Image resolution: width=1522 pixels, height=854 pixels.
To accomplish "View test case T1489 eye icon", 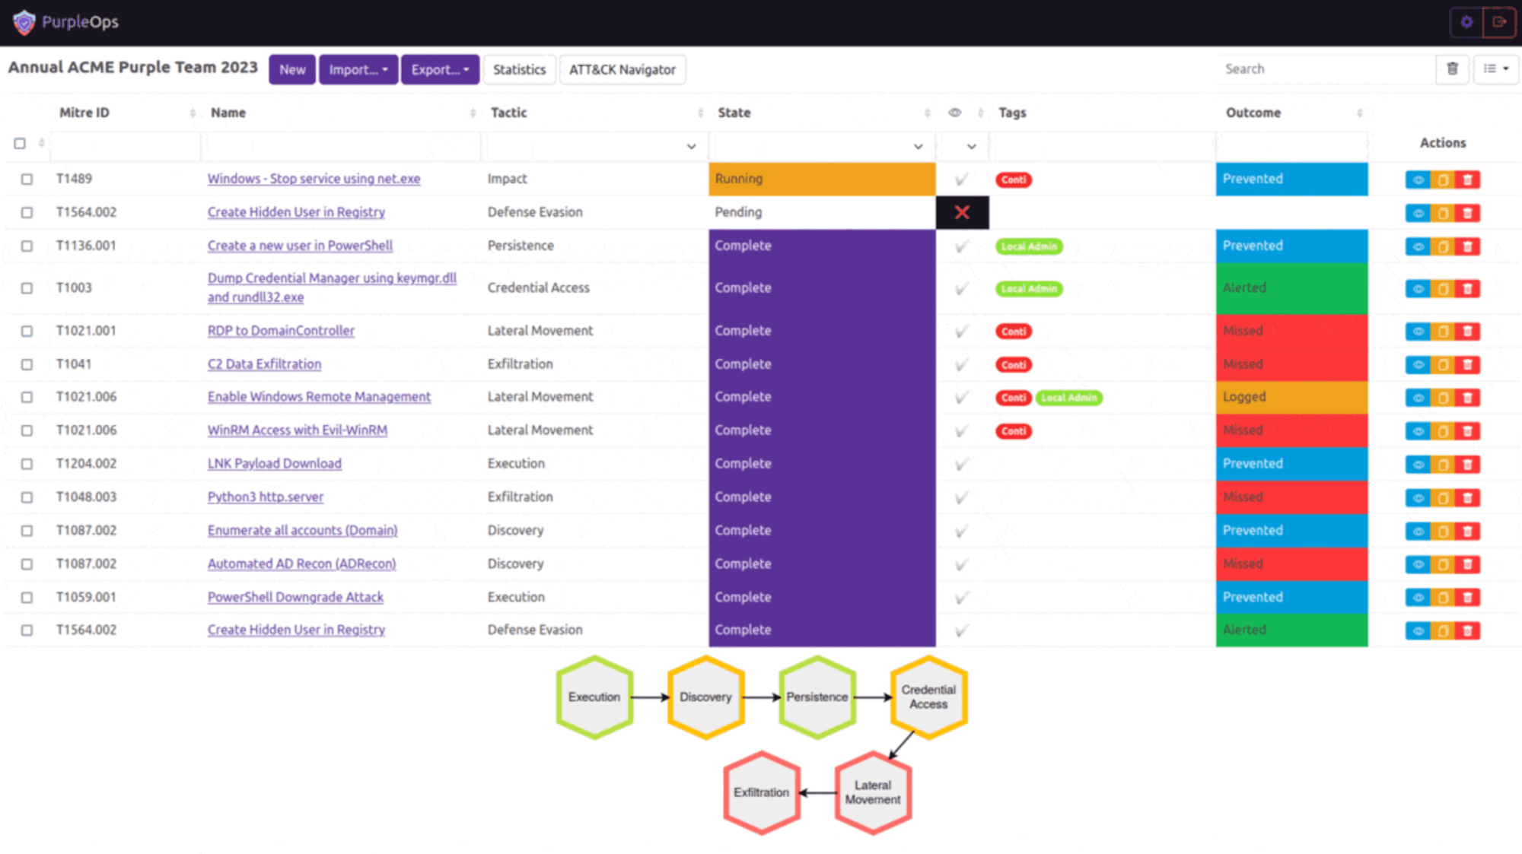I will click(x=1418, y=180).
